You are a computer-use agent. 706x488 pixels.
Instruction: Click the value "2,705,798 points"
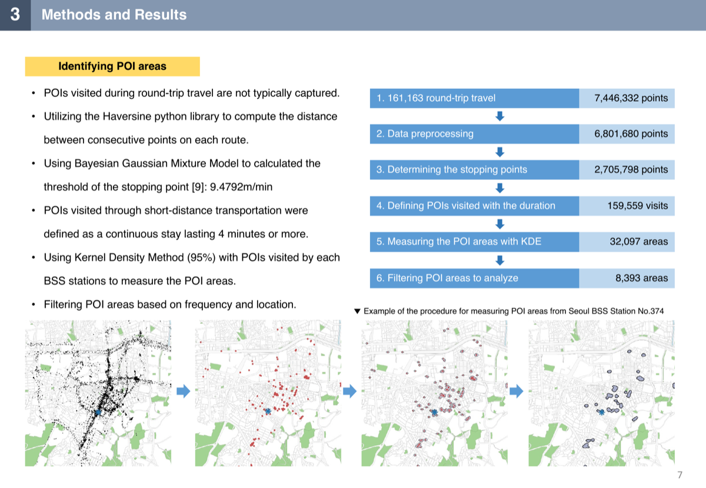(627, 170)
